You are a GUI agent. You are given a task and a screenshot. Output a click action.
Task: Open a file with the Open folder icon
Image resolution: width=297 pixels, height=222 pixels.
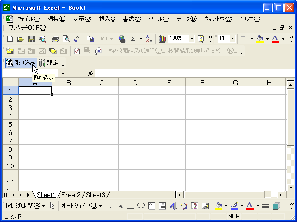click(20, 39)
